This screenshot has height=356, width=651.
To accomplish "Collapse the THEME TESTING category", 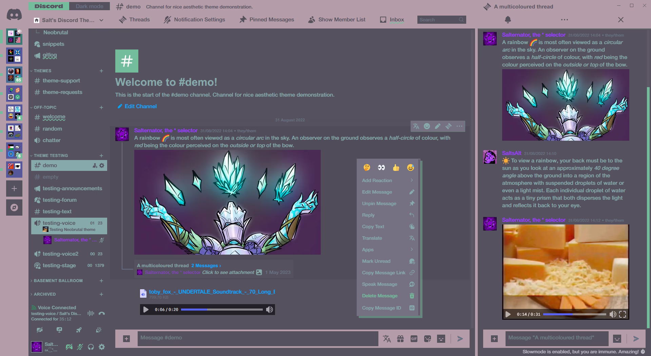I will coord(50,155).
